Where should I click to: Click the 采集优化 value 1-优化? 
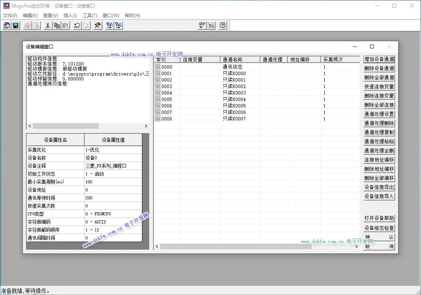(113, 150)
